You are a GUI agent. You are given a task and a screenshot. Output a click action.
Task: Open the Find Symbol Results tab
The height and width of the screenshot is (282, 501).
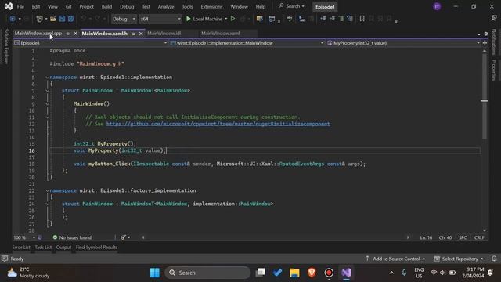coord(96,248)
